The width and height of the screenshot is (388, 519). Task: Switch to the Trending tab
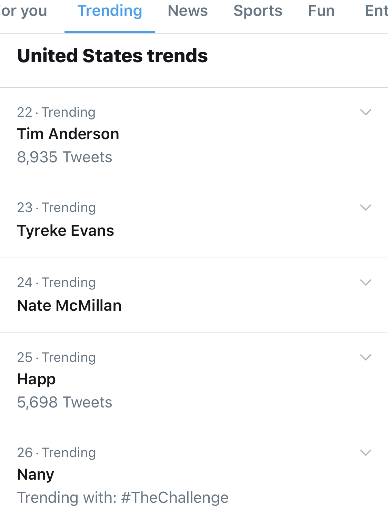click(x=110, y=11)
